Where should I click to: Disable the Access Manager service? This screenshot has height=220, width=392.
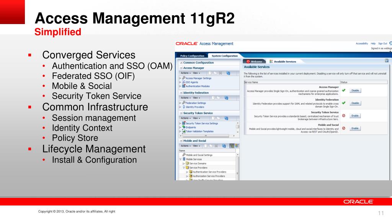(355, 91)
